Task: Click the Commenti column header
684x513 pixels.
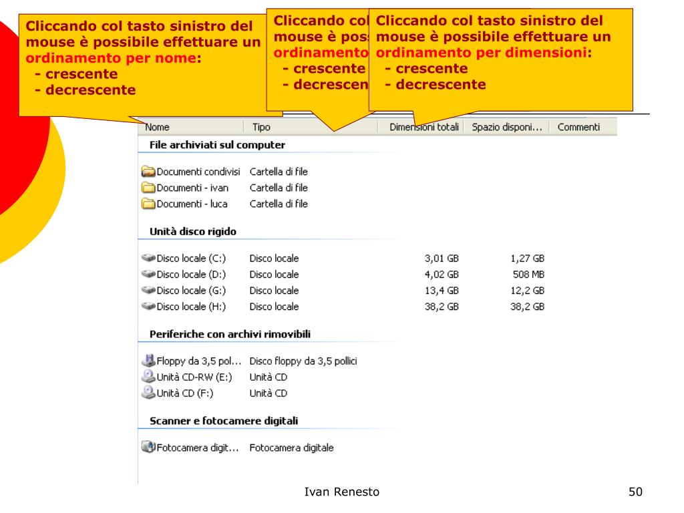Action: [582, 127]
